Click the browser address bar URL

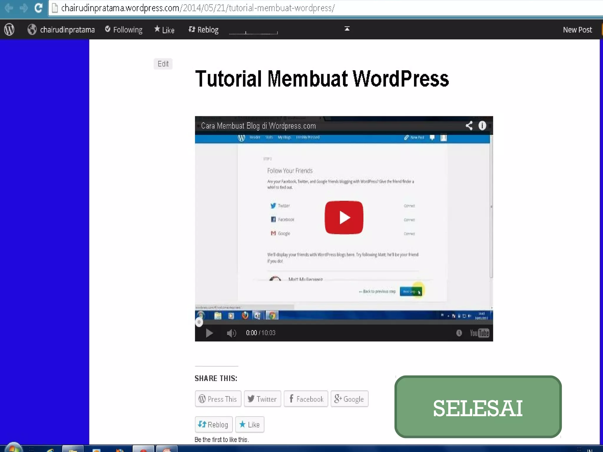point(197,8)
